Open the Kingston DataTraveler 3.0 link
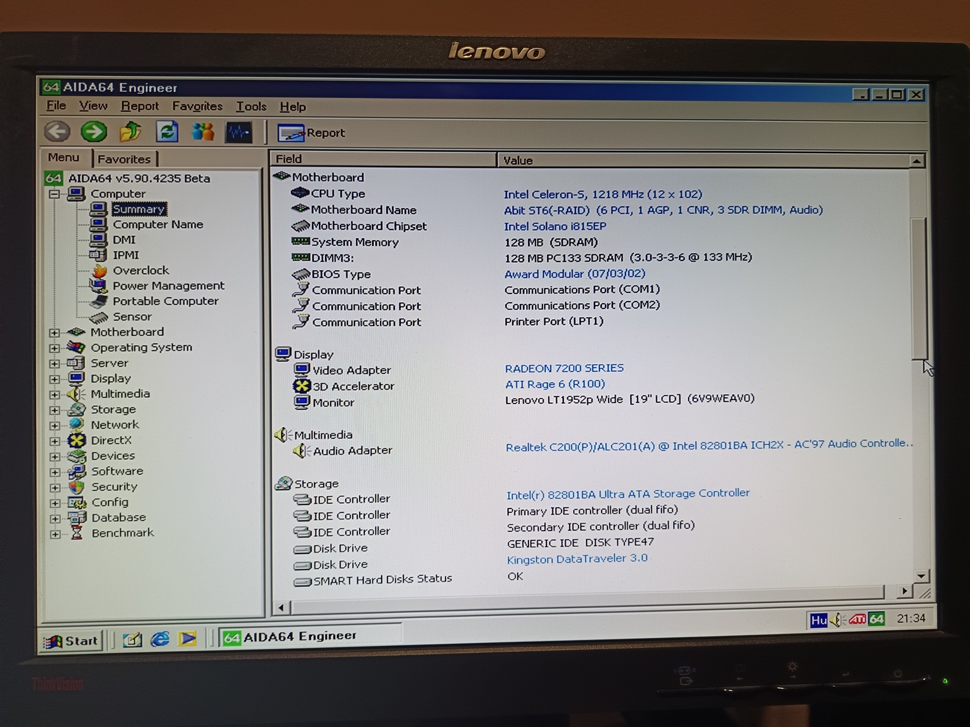This screenshot has width=970, height=727. coord(577,559)
